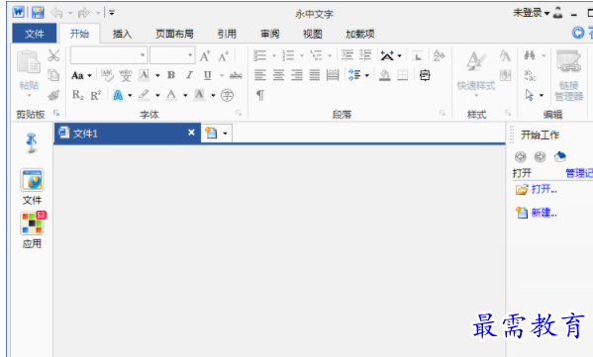Click the sort icon in paragraph group
Image resolution: width=593 pixels, height=357 pixels.
(439, 56)
